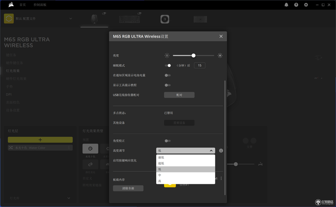Screen dimensions: 336x207
Task: Choose 最低 in the height list
Action: coord(186,157)
